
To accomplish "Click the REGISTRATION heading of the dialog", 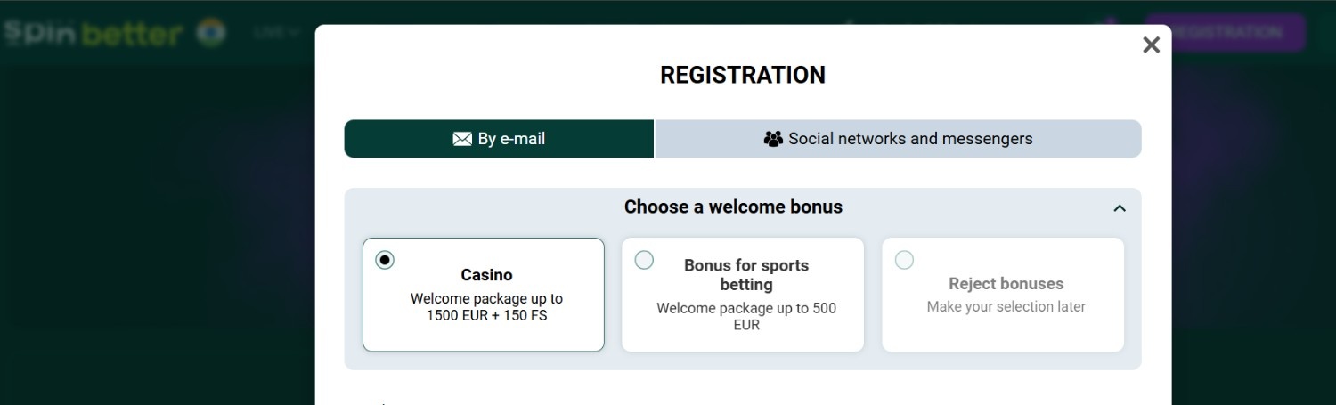I will pos(743,75).
